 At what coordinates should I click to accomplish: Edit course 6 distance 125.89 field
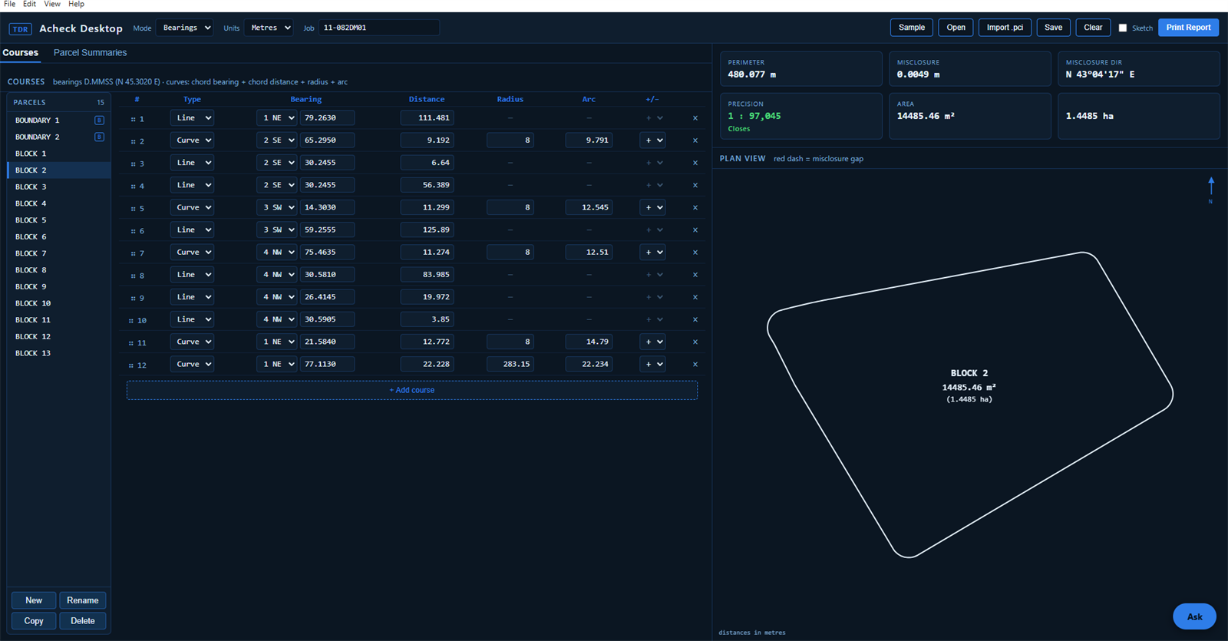[427, 230]
